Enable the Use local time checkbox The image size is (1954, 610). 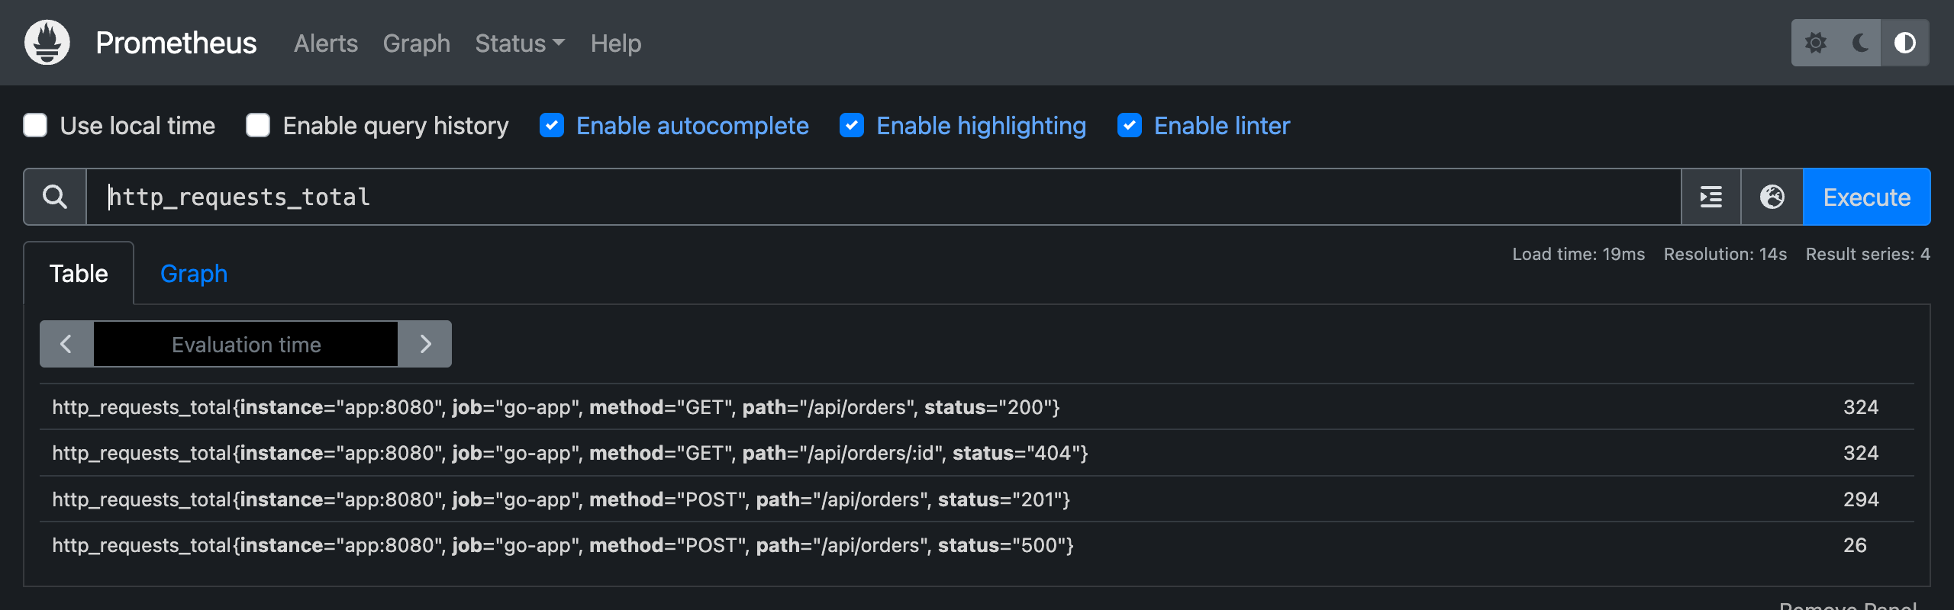coord(35,125)
